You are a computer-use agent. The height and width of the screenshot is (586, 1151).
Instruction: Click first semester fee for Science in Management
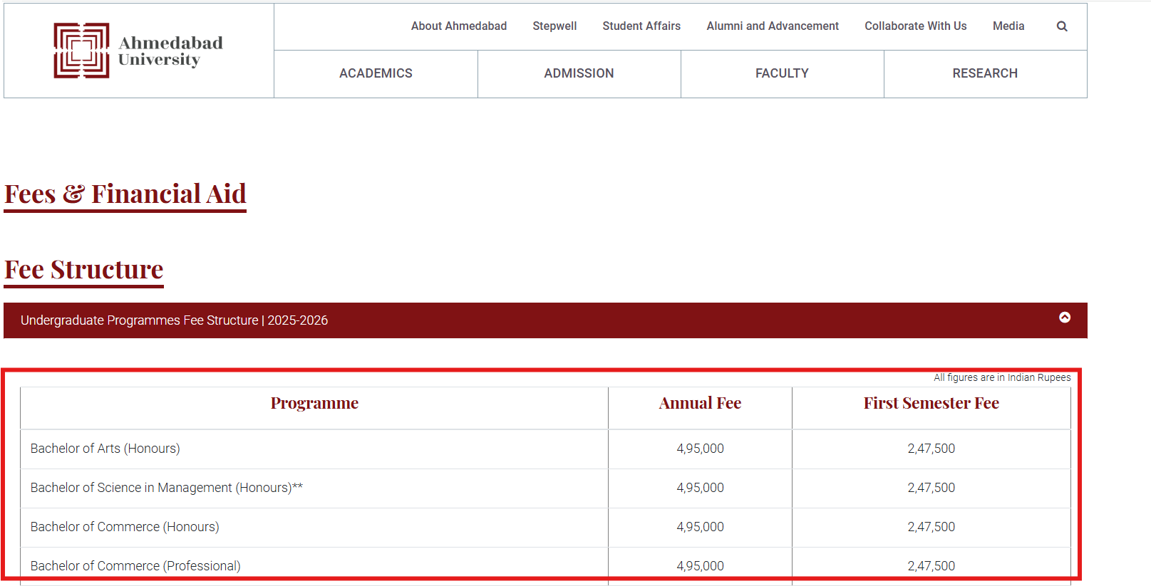(931, 488)
